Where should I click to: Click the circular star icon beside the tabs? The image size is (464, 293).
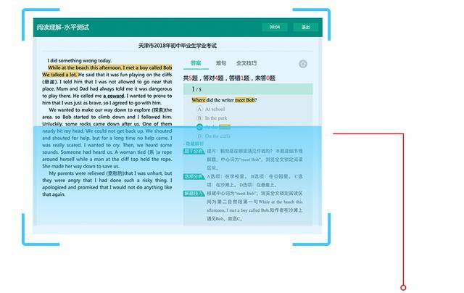click(303, 64)
